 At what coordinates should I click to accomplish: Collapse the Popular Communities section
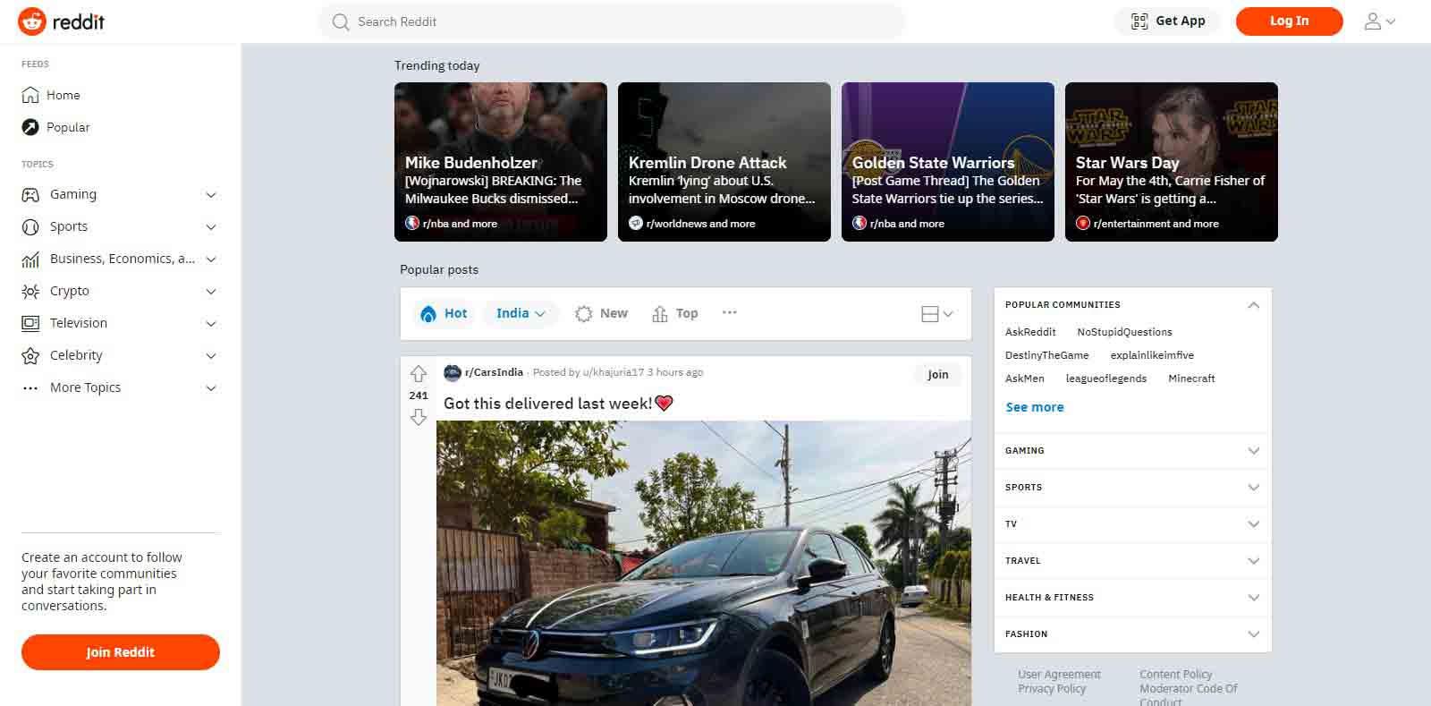point(1254,305)
